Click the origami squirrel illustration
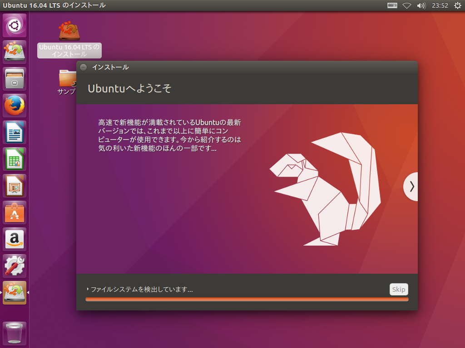The height and width of the screenshot is (348, 465). (325, 189)
